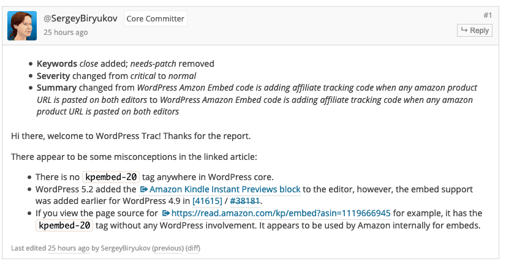The width and height of the screenshot is (506, 264).
Task: Click the 25 hours ago timestamp
Action: pos(65,32)
